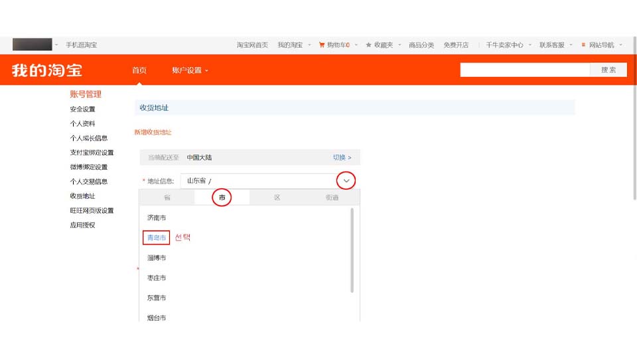Expand the 账户设置 menu
Screen dimensions: 637x358
click(x=190, y=70)
